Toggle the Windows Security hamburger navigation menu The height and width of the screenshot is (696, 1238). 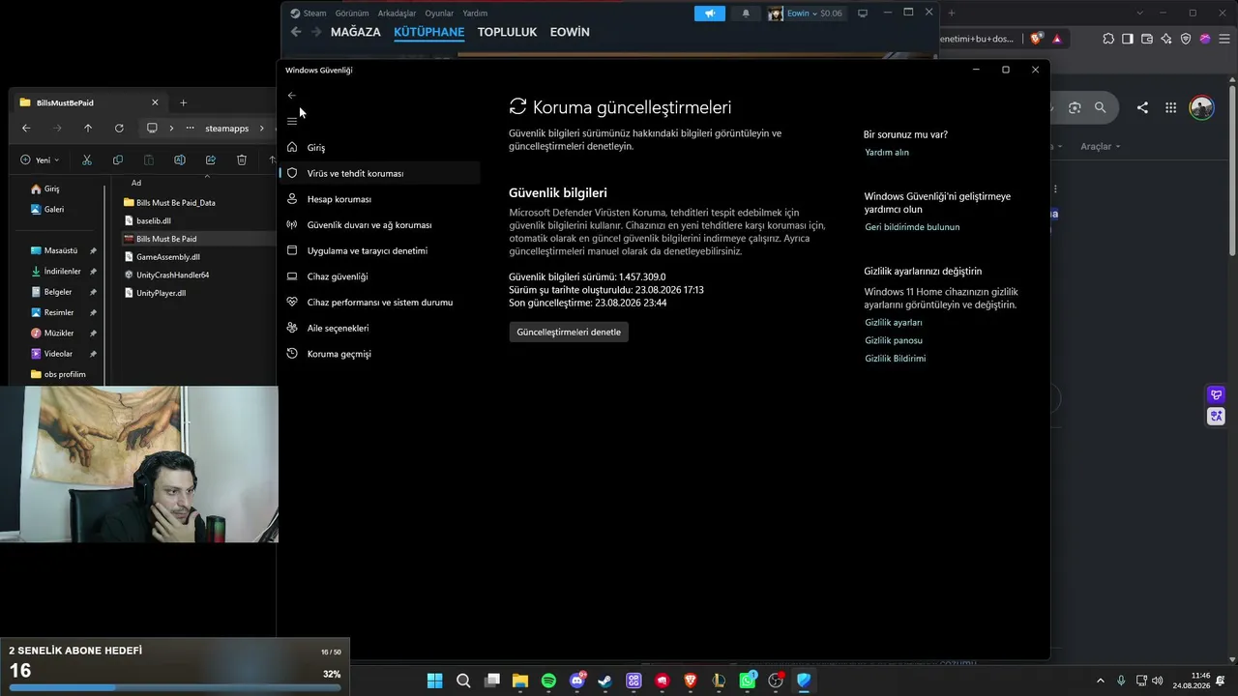point(292,121)
